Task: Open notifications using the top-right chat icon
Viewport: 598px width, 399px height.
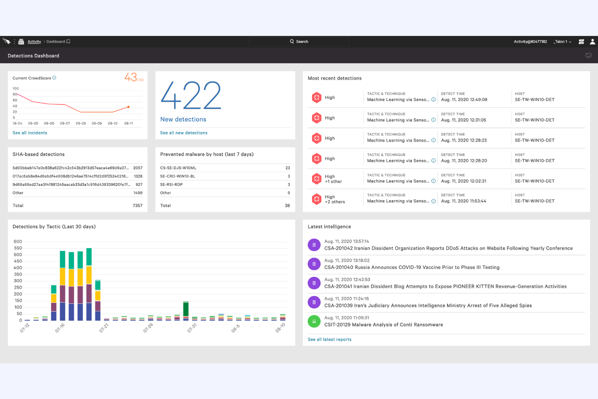Action: (x=581, y=41)
